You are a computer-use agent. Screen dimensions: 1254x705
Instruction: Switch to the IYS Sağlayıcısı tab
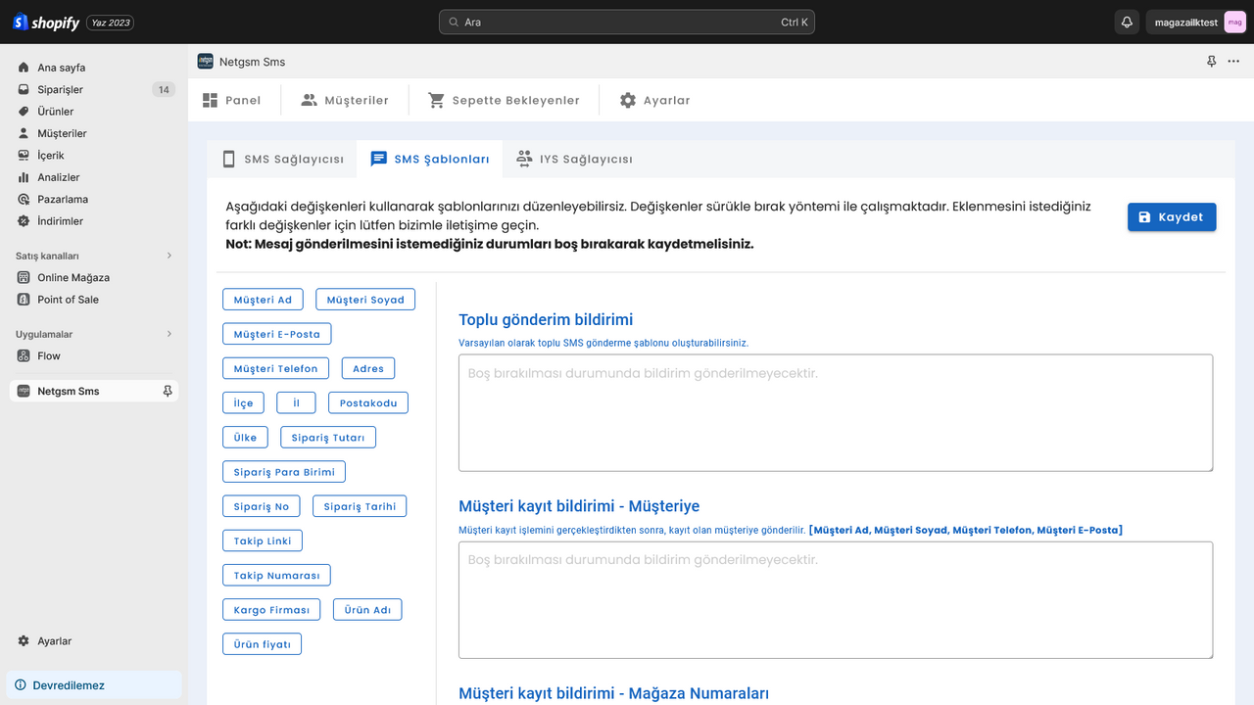point(574,159)
